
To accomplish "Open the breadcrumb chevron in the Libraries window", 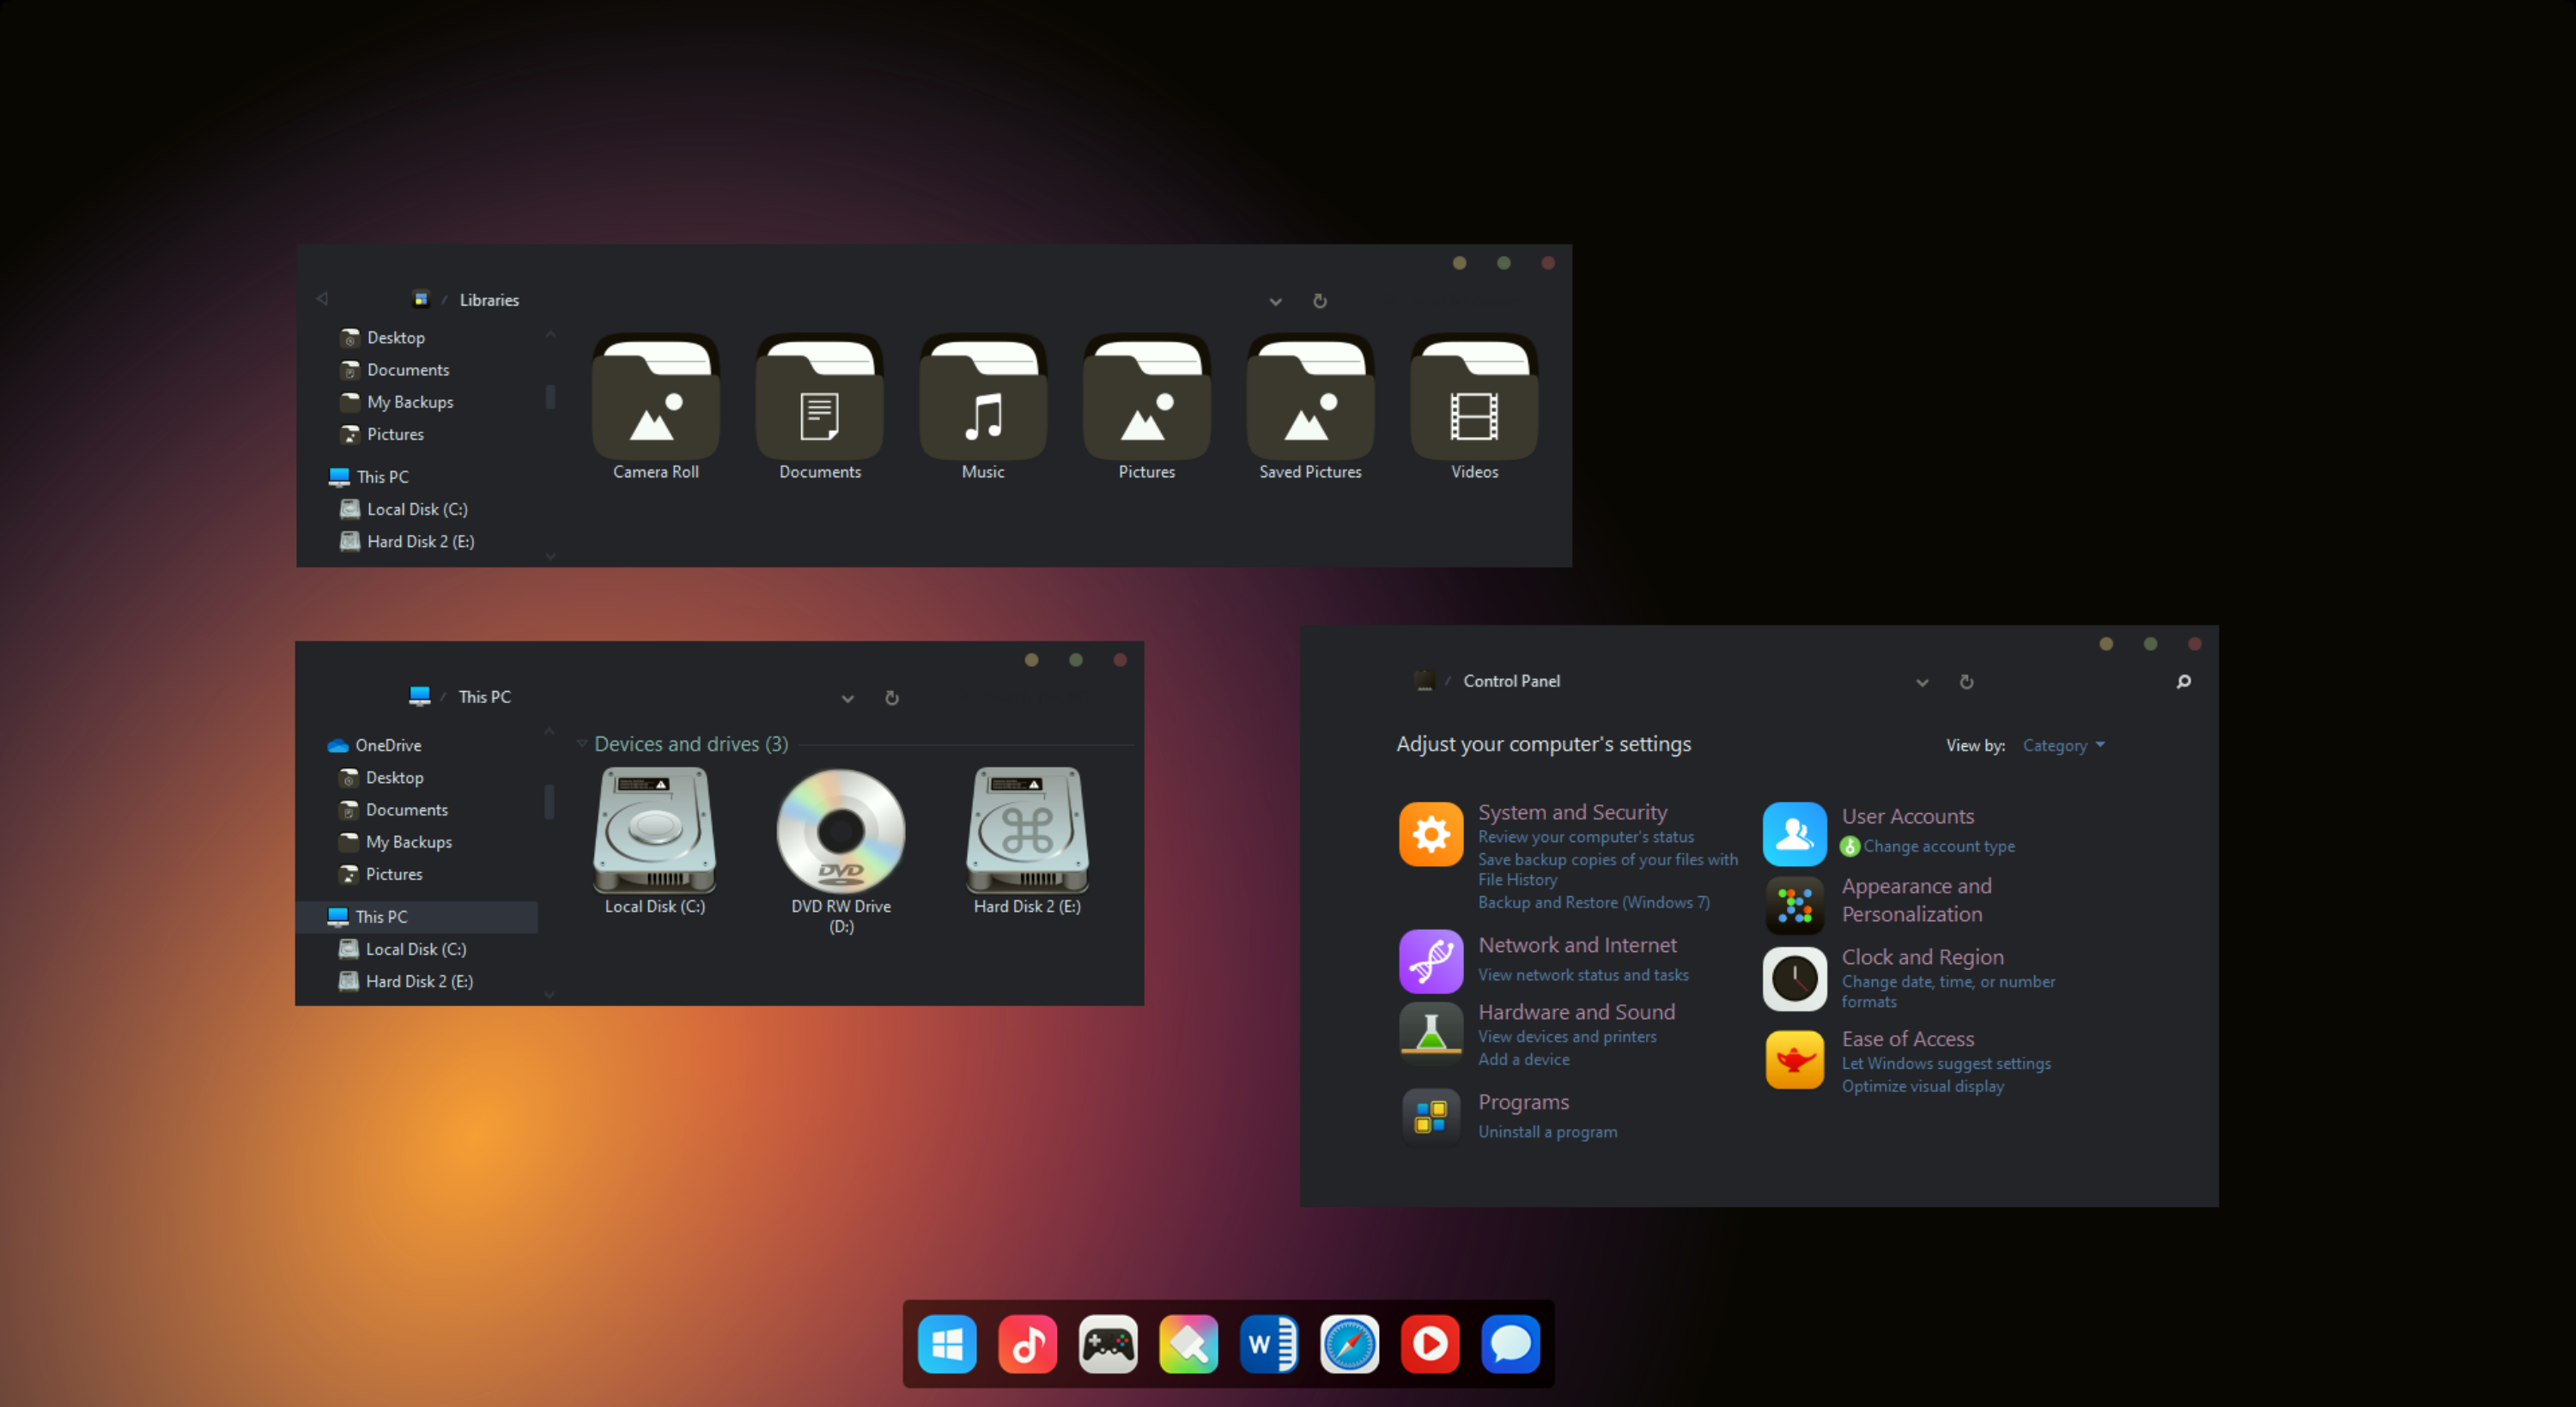I will pyautogui.click(x=1276, y=301).
